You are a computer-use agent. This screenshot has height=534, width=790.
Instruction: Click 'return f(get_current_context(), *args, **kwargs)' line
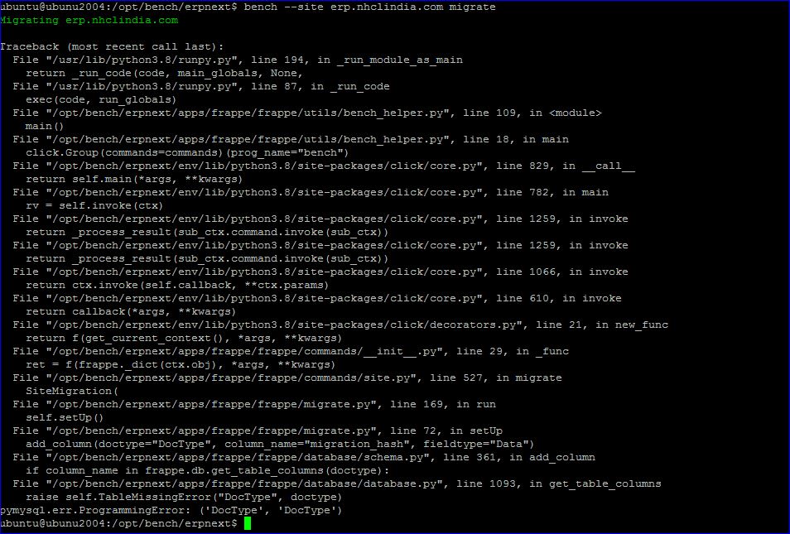pos(184,338)
